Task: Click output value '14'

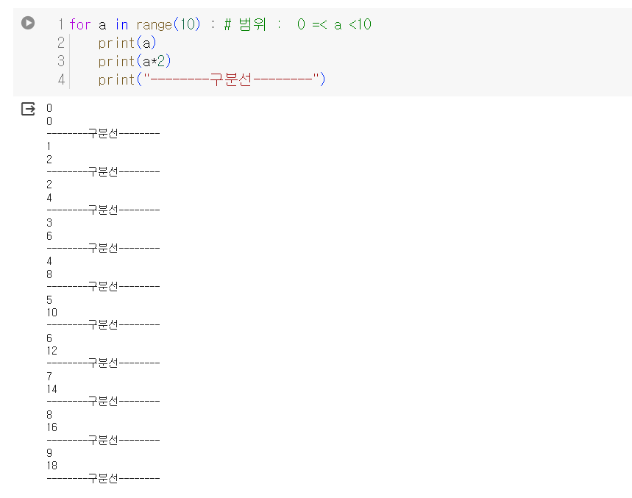Action: click(x=52, y=389)
